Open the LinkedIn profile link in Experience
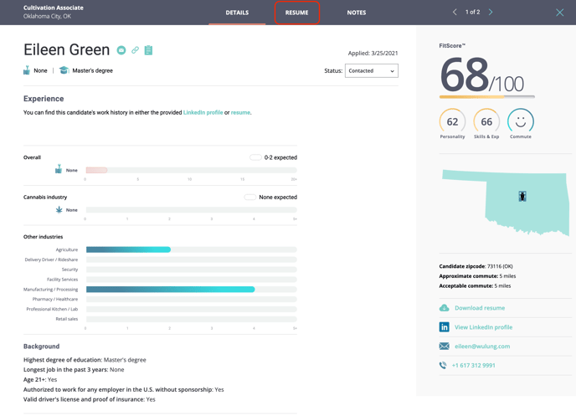The image size is (576, 416). click(203, 112)
